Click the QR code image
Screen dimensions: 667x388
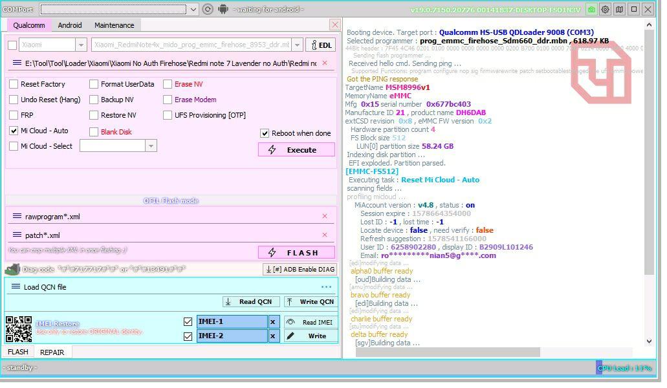pos(19,329)
